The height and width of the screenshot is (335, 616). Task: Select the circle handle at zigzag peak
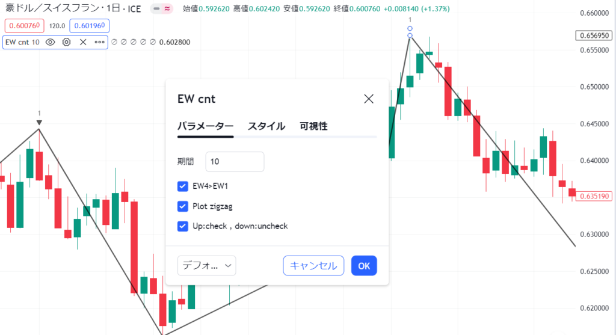point(410,35)
